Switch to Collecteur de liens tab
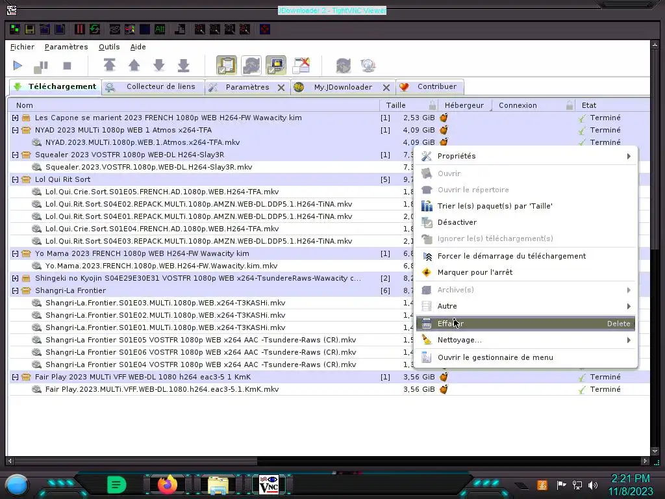Image resolution: width=665 pixels, height=499 pixels. 153,86
